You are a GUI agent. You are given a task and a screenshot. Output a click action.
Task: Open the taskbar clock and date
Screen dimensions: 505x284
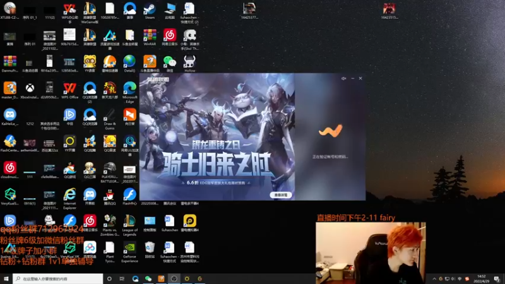tap(481, 278)
